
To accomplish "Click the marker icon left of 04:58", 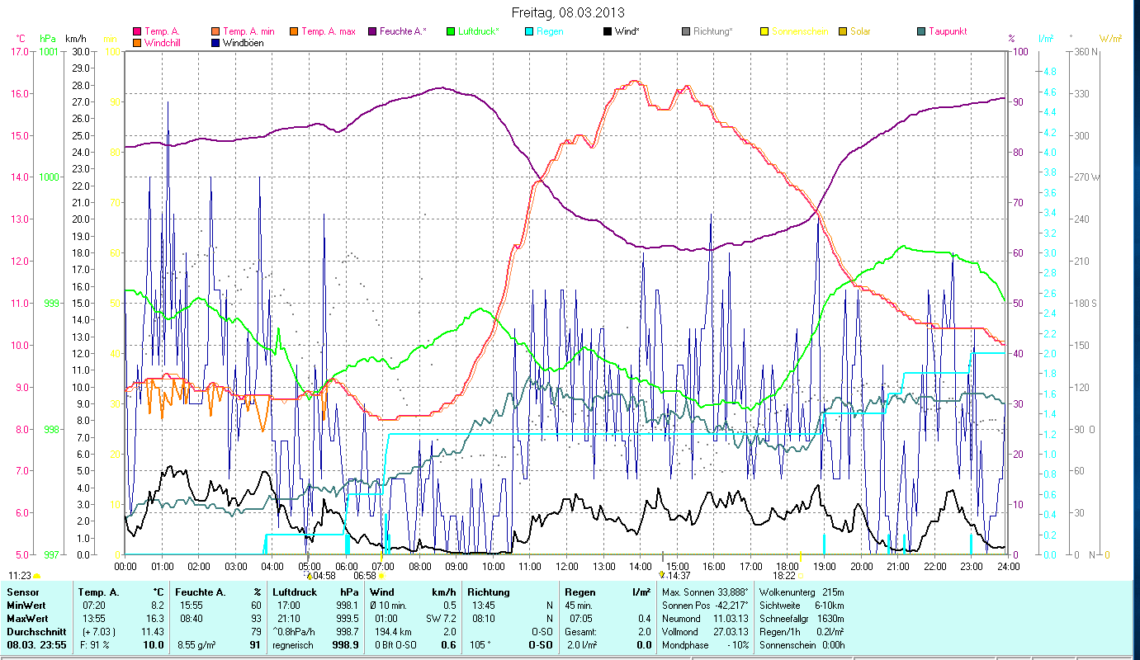I will 310,575.
